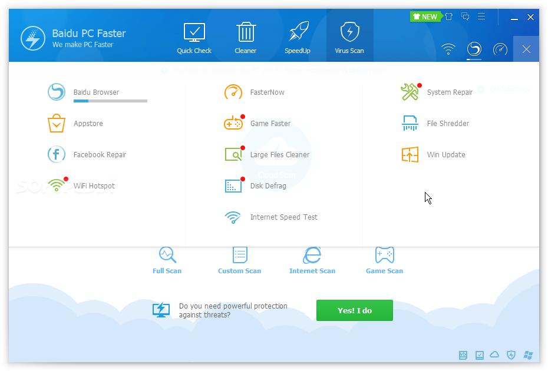This screenshot has height=371, width=548.
Task: Click the Baidu Browser download progress bar
Action: coord(110,101)
